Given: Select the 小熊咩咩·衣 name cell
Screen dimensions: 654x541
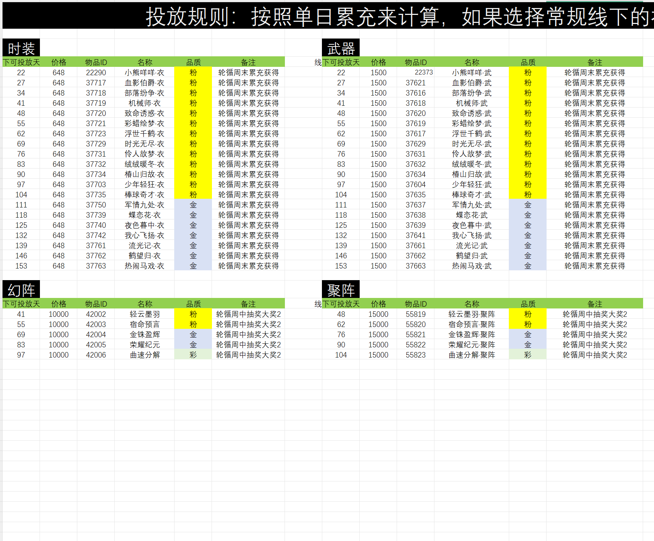Looking at the screenshot, I should click(x=144, y=73).
